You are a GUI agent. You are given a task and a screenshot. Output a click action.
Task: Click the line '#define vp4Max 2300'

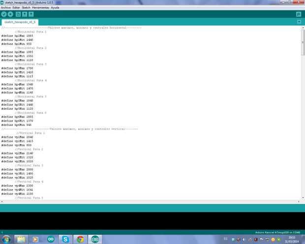(17, 185)
